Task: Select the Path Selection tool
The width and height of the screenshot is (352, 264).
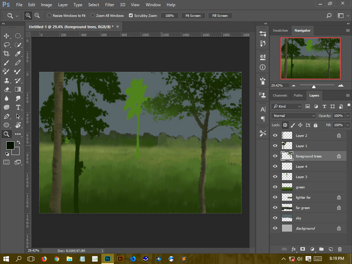Action: coord(18,116)
